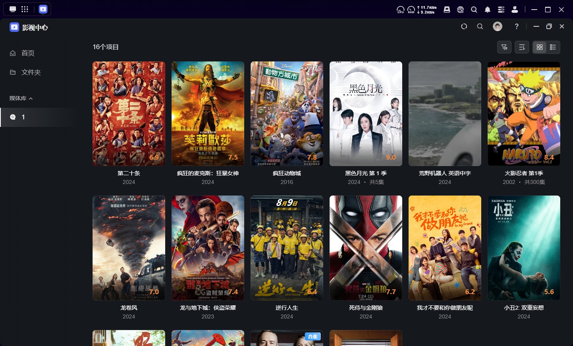
Task: Open the globe network icon in system tray
Action: click(460, 10)
